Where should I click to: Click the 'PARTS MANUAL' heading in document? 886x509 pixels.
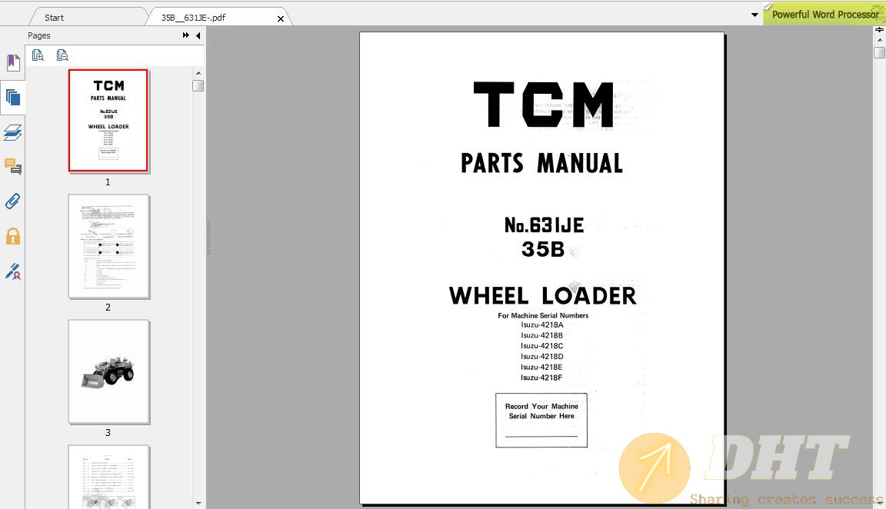541,163
